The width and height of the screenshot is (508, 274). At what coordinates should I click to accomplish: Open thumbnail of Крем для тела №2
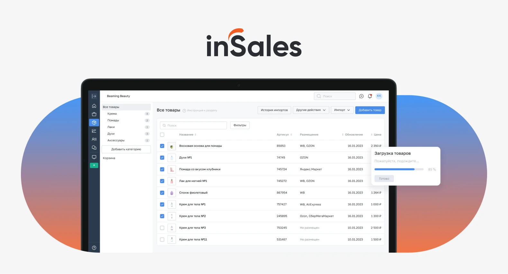172,216
